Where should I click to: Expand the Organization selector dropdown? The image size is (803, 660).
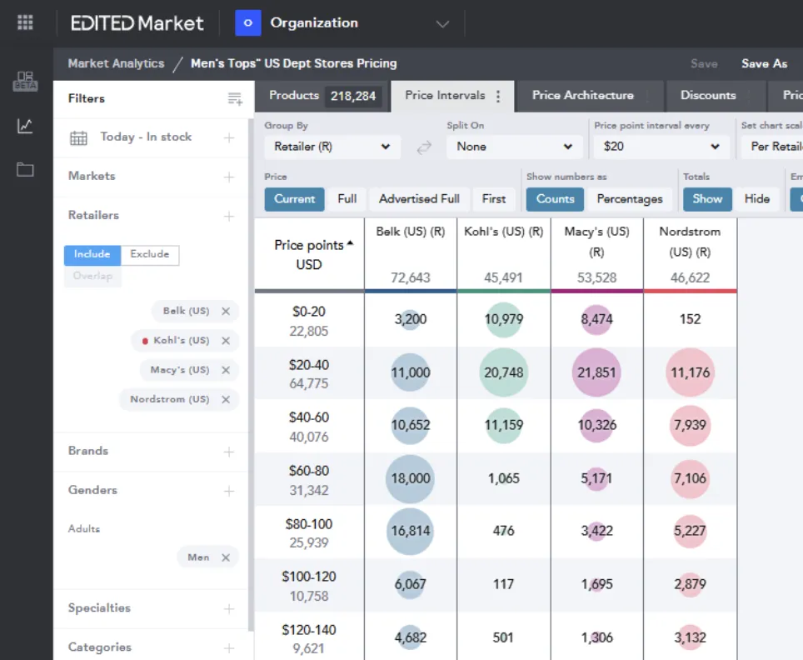(x=442, y=23)
